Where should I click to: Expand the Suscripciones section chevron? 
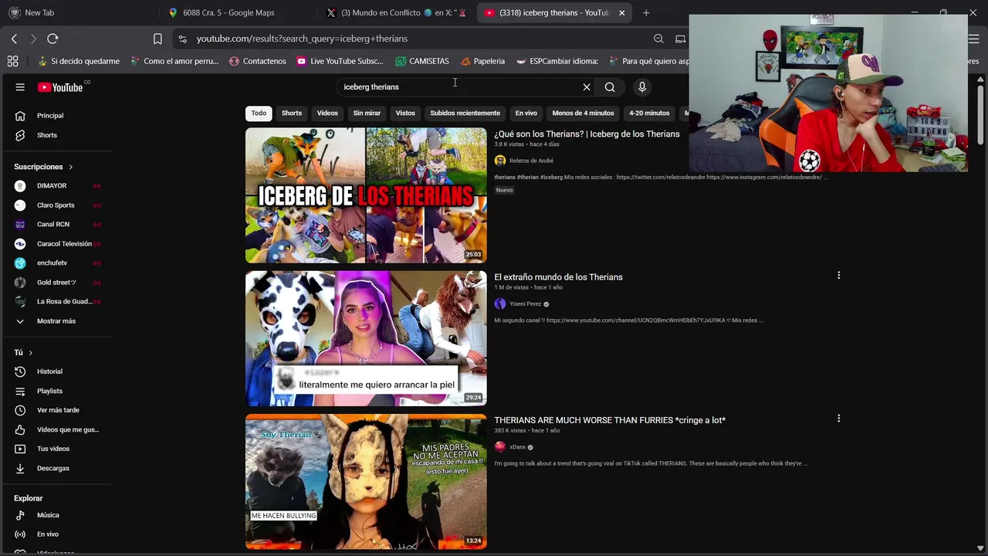coord(70,167)
